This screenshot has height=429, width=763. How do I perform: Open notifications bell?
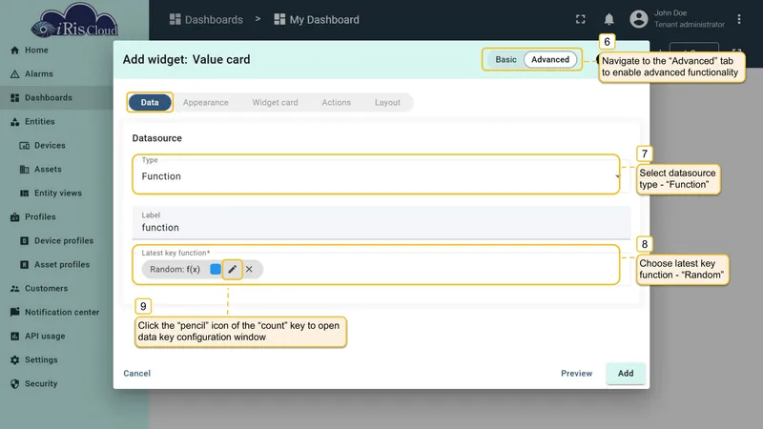(608, 19)
